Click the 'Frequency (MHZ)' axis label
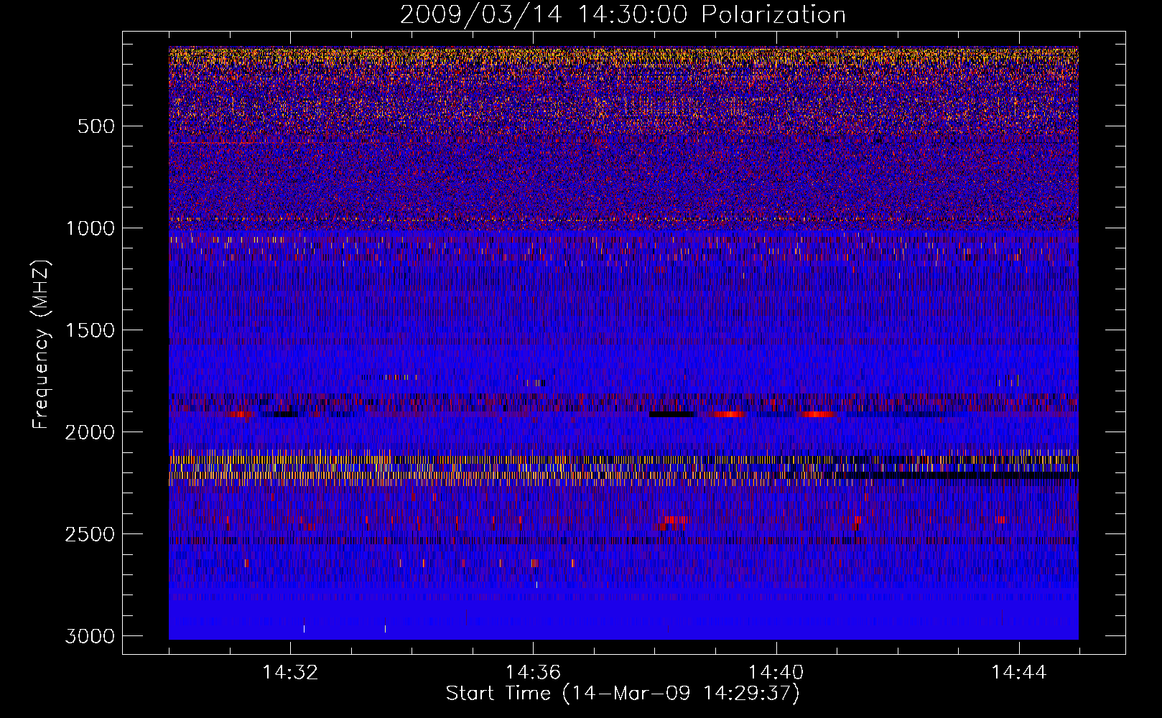This screenshot has width=1162, height=718. 41,345
